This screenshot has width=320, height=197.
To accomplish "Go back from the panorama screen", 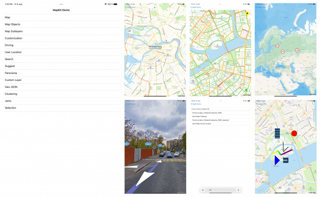I will click(130, 104).
